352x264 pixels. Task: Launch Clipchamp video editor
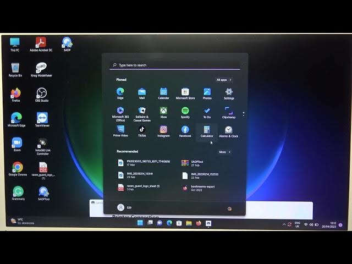pyautogui.click(x=229, y=112)
